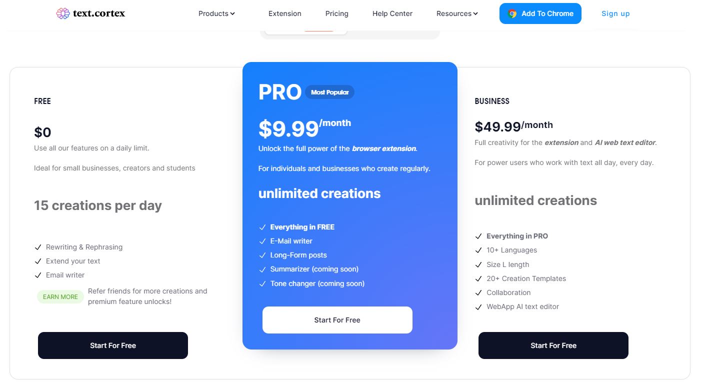Open the Help Center page

(392, 13)
